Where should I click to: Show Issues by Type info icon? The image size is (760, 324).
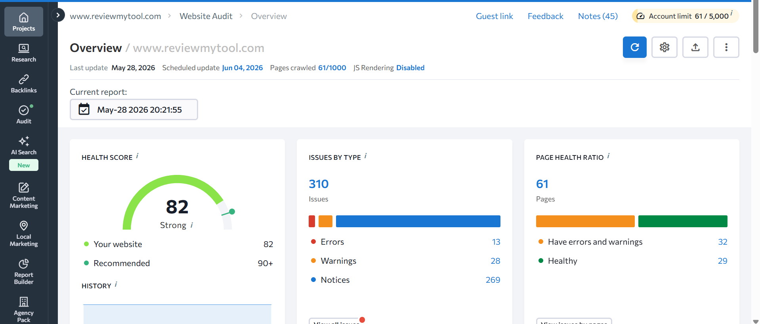pos(366,155)
